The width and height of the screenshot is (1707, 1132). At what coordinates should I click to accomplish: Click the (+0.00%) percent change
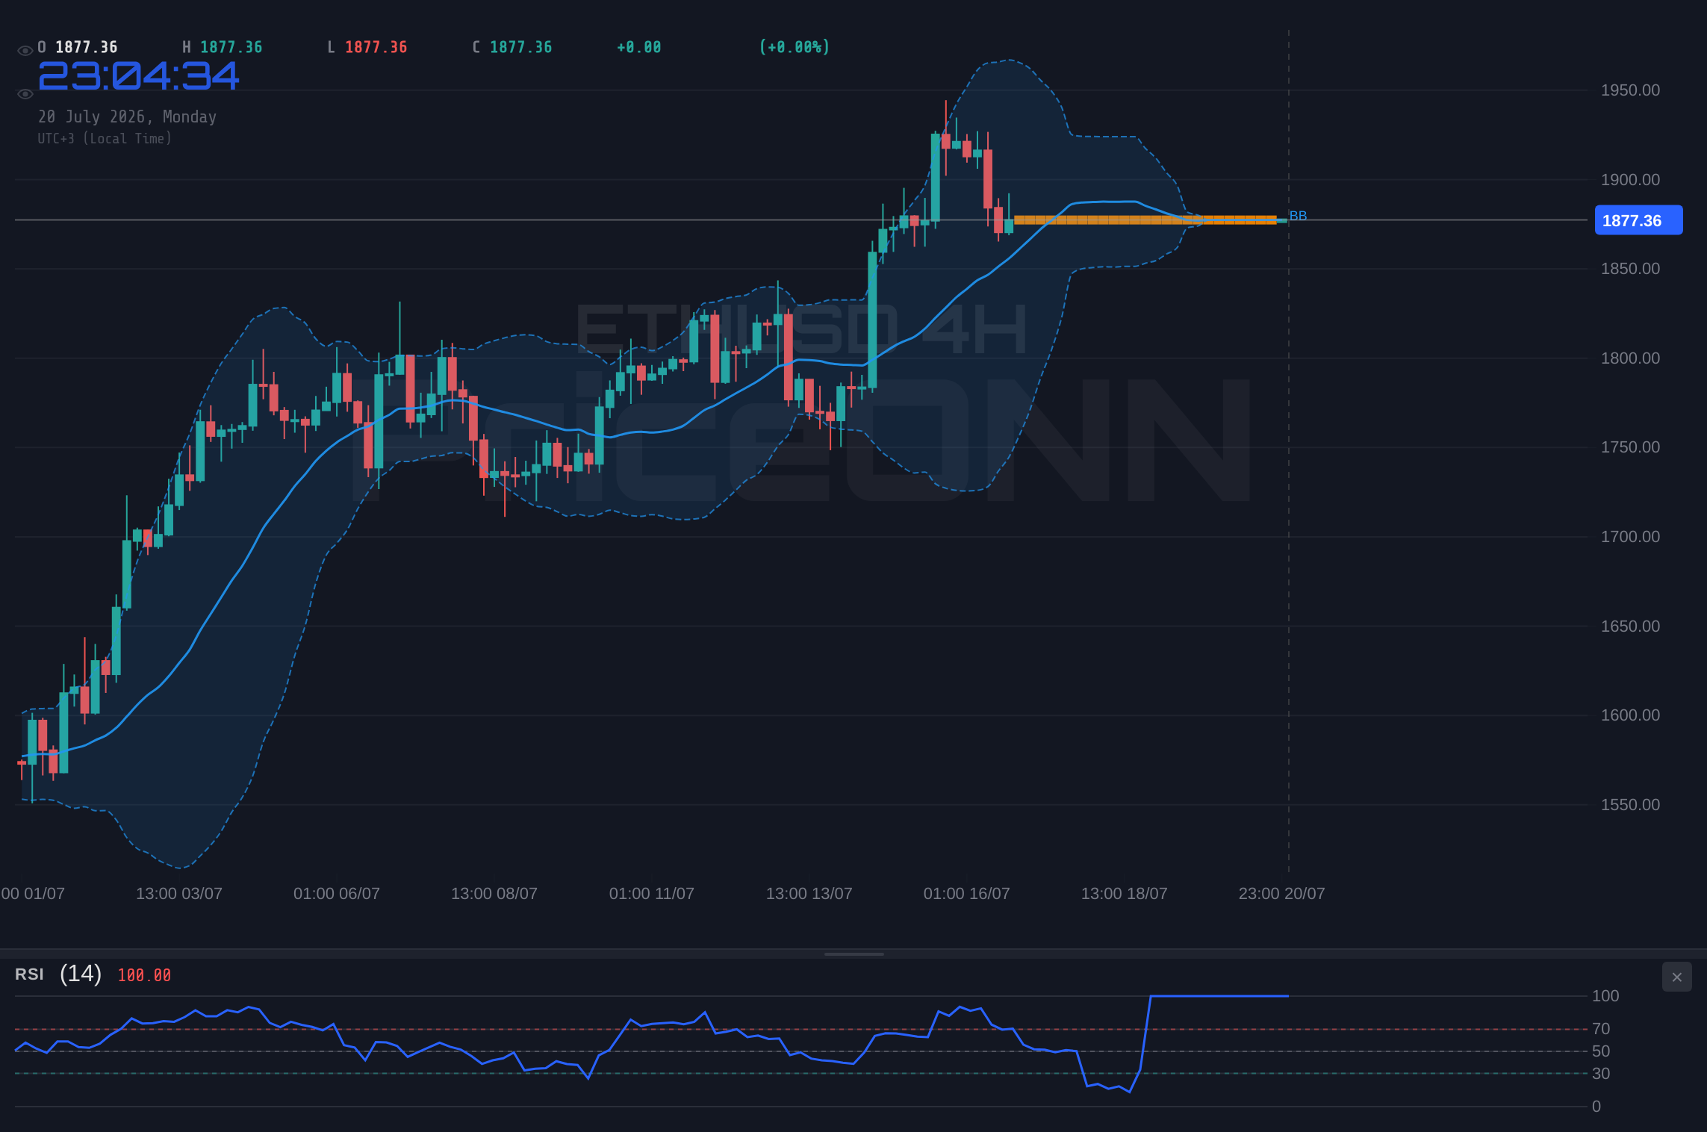coord(795,47)
